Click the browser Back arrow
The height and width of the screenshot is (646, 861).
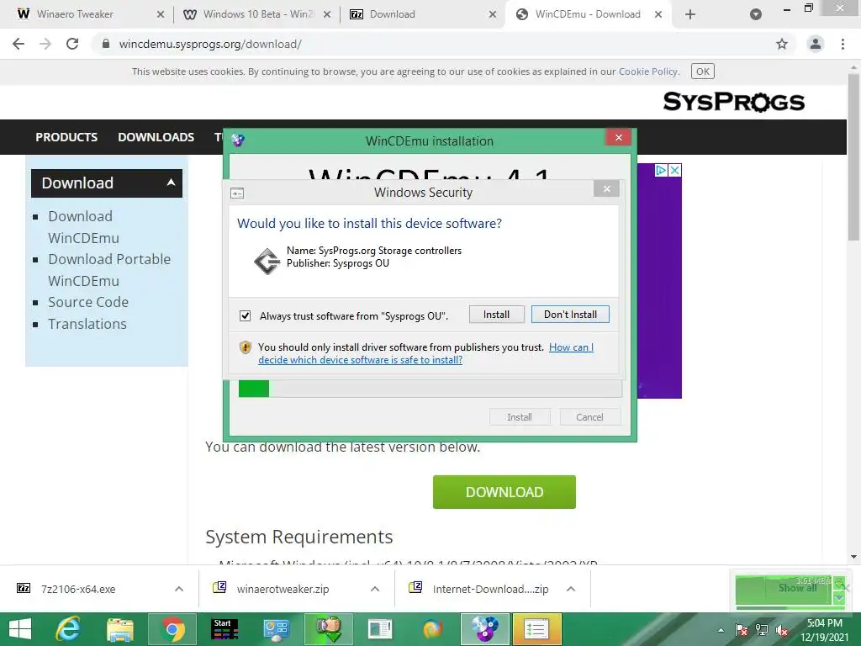(x=18, y=44)
